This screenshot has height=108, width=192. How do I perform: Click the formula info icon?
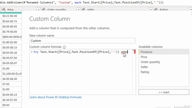tap(64, 47)
